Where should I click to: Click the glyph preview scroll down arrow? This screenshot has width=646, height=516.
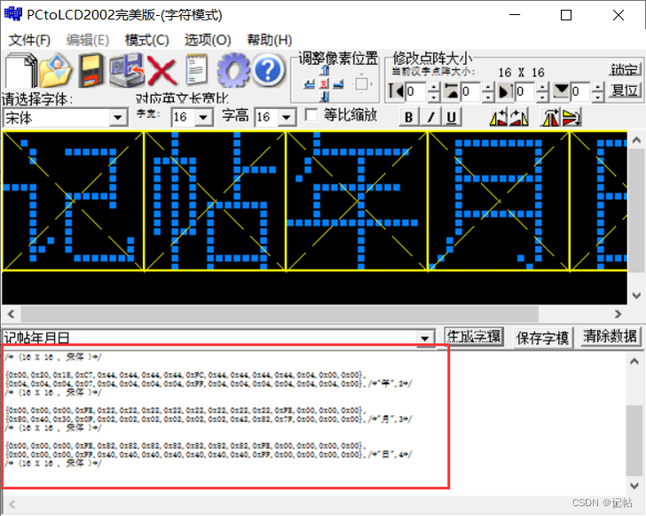(636, 295)
